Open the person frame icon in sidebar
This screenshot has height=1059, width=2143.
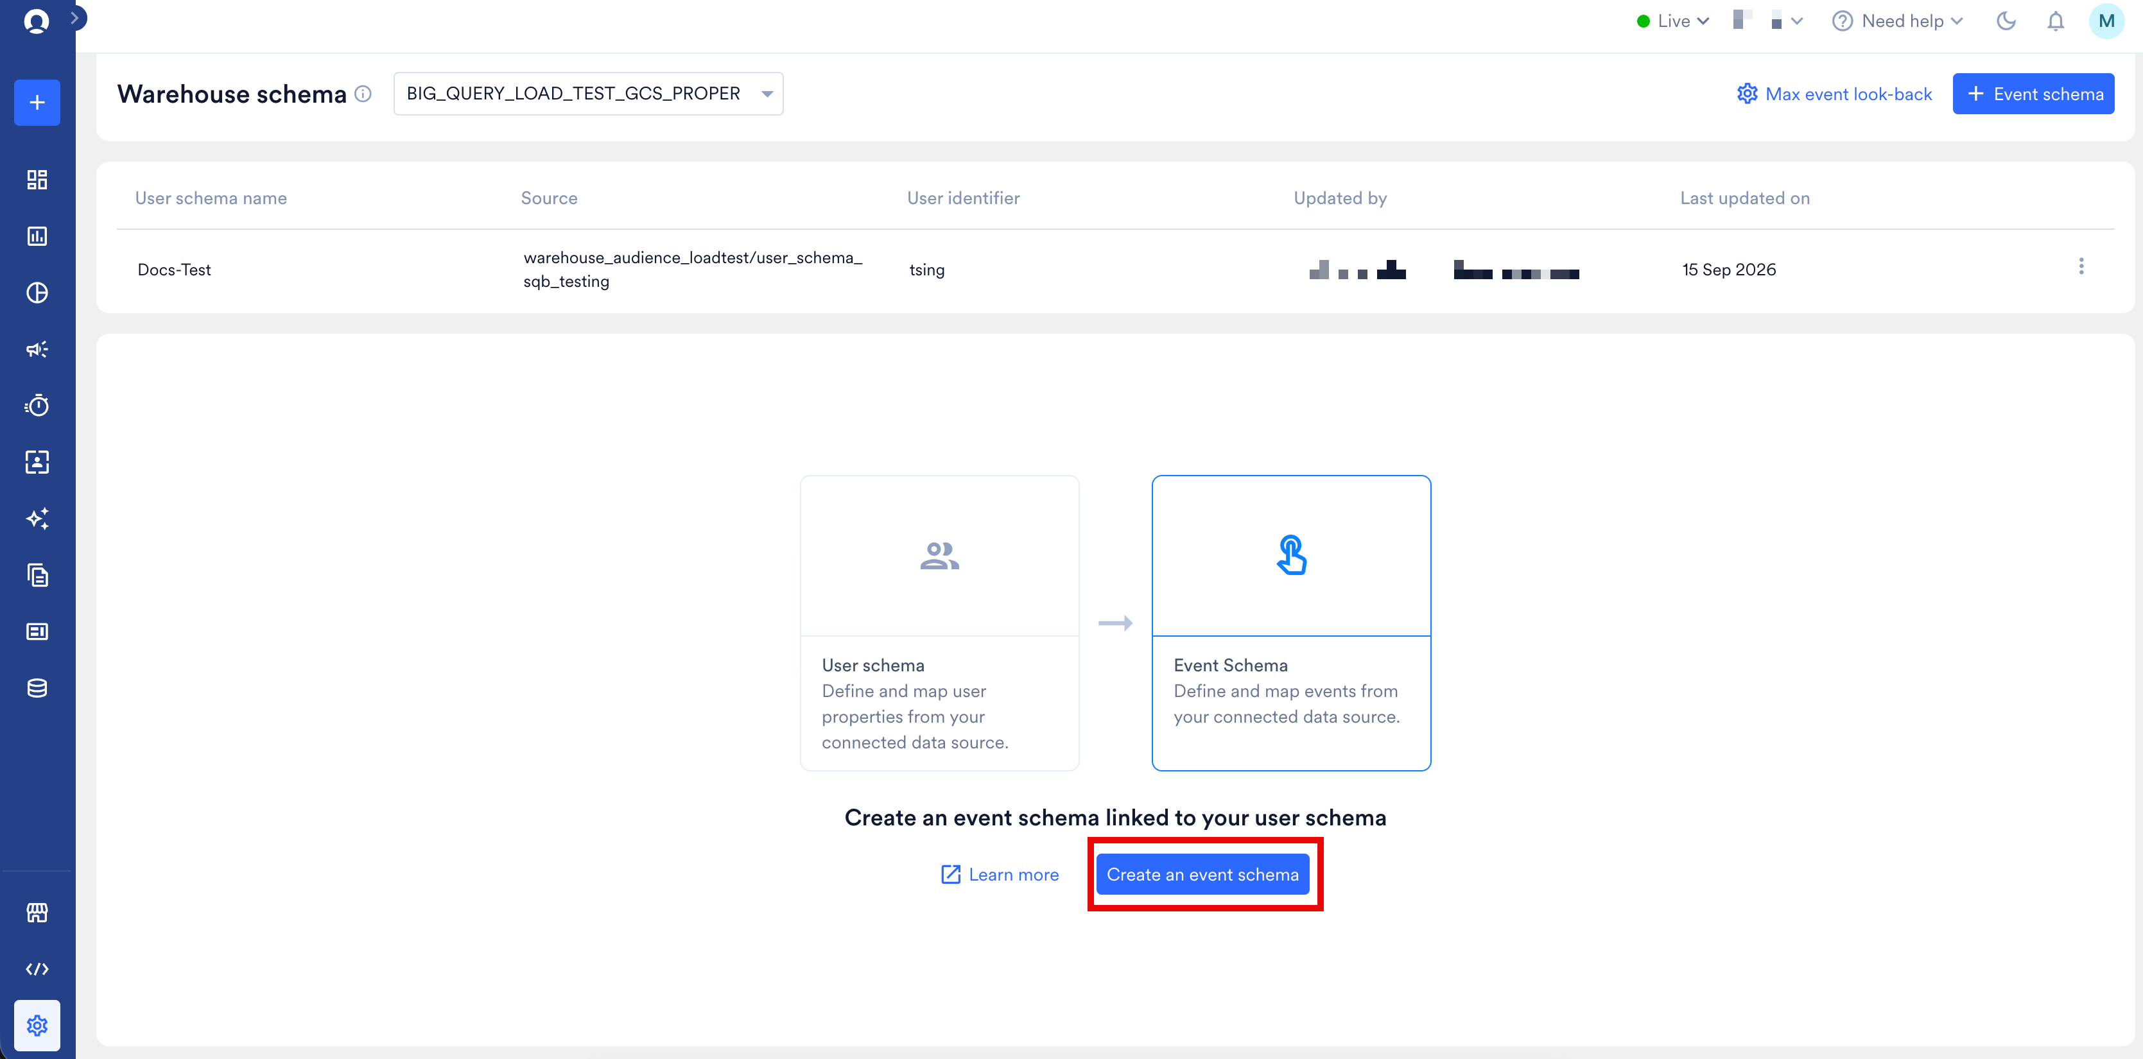[37, 461]
